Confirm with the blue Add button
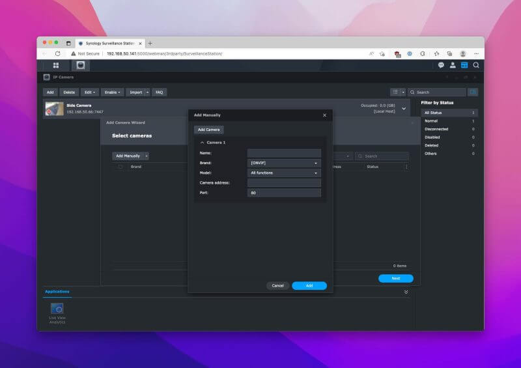 tap(309, 285)
